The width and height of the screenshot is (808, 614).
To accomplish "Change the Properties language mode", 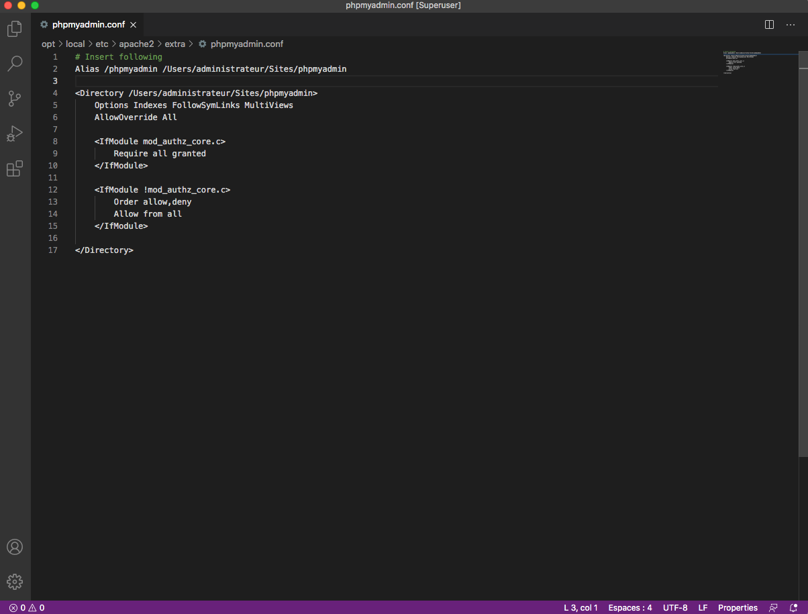I will click(738, 608).
